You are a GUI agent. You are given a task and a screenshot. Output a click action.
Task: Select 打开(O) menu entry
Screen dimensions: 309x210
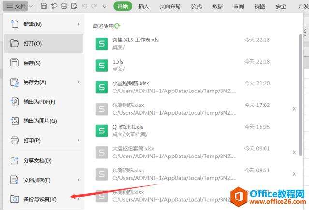(x=44, y=43)
